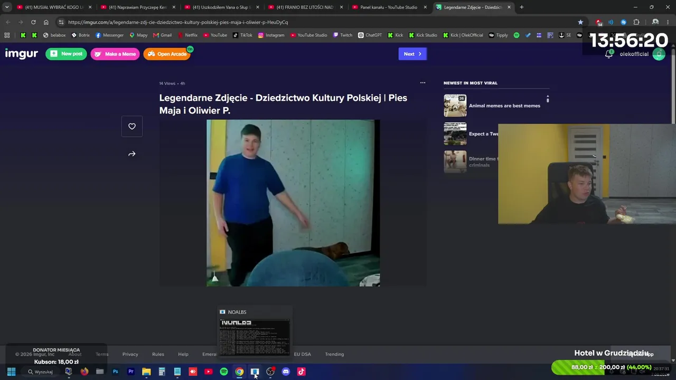Viewport: 676px width, 380px height.
Task: Open Calculator from the taskbar
Action: [x=162, y=372]
